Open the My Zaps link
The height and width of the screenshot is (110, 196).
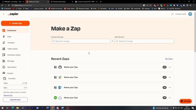tap(169, 59)
